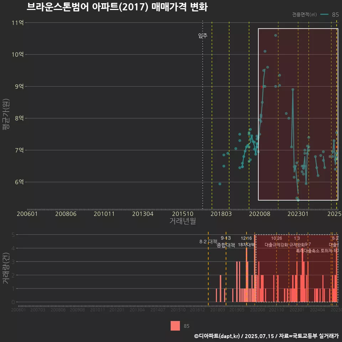Viewport: 342px width, 342px height.
Task: Click the 대출규제강화 annotation text
Action: (276, 245)
